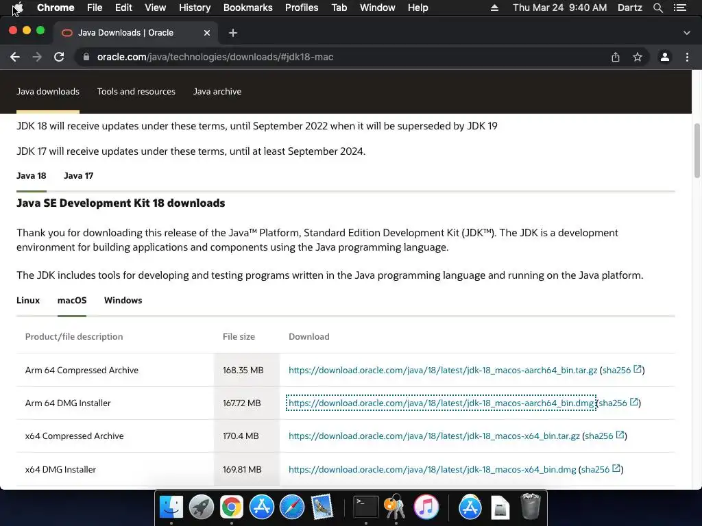This screenshot has height=526, width=702.
Task: Launch Safari from the Dock
Action: point(292,507)
